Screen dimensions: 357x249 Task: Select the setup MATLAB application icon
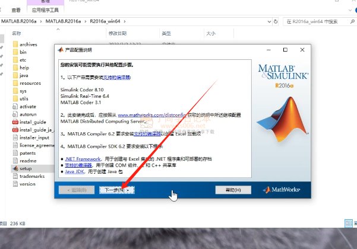pos(15,168)
